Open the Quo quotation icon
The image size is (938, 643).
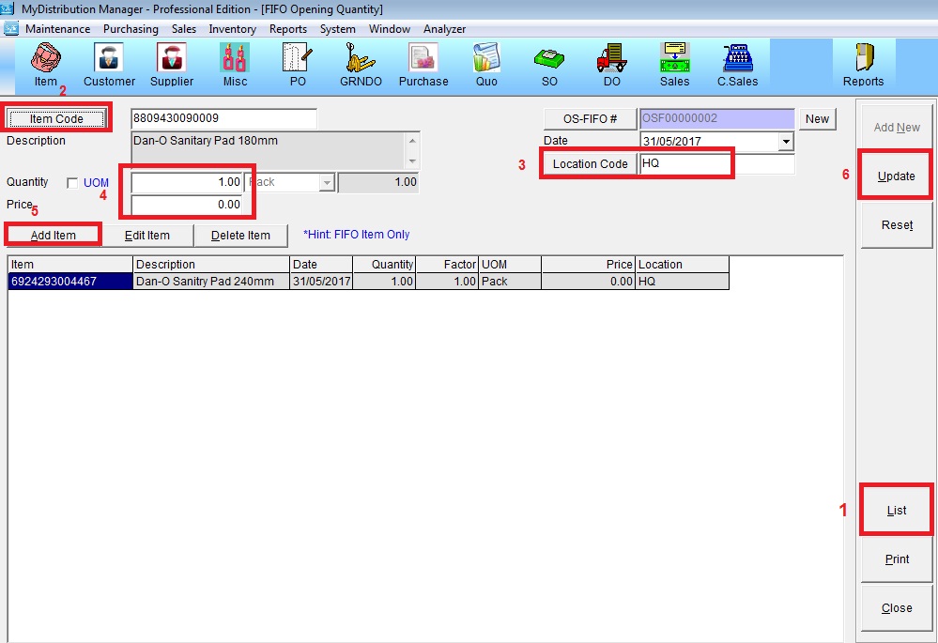[x=486, y=62]
